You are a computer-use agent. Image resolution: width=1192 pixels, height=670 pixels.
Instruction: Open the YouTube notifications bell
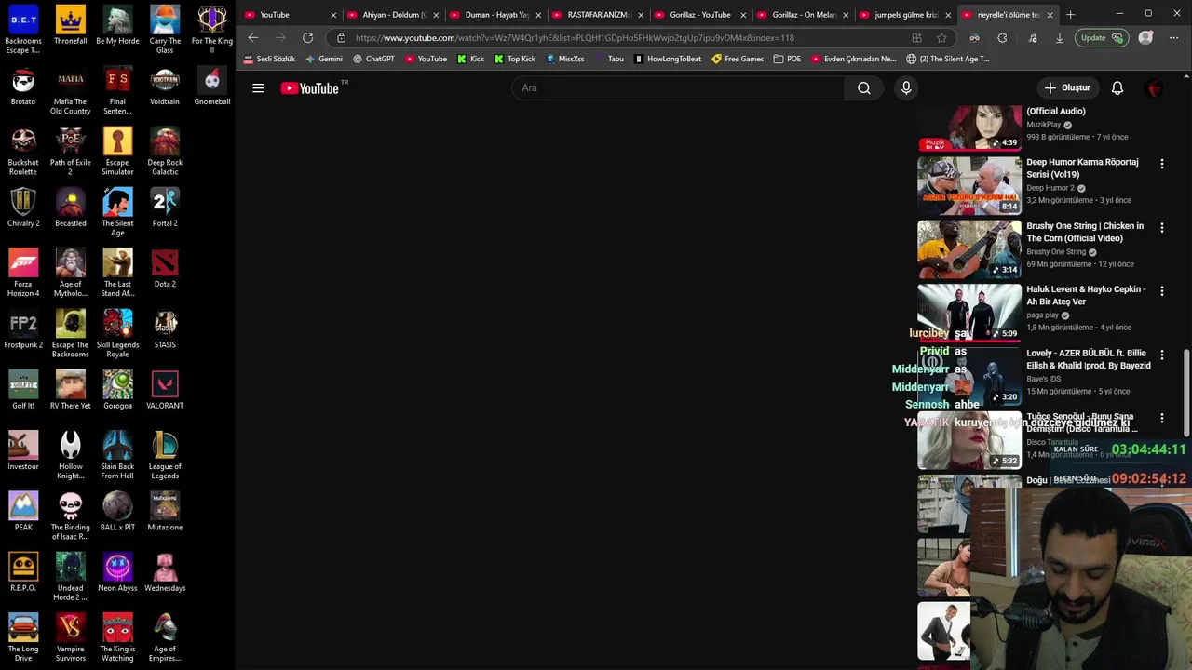click(x=1117, y=88)
